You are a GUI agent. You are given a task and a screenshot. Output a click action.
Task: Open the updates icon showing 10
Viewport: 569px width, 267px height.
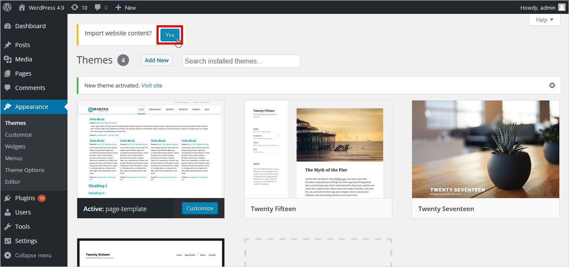point(75,7)
